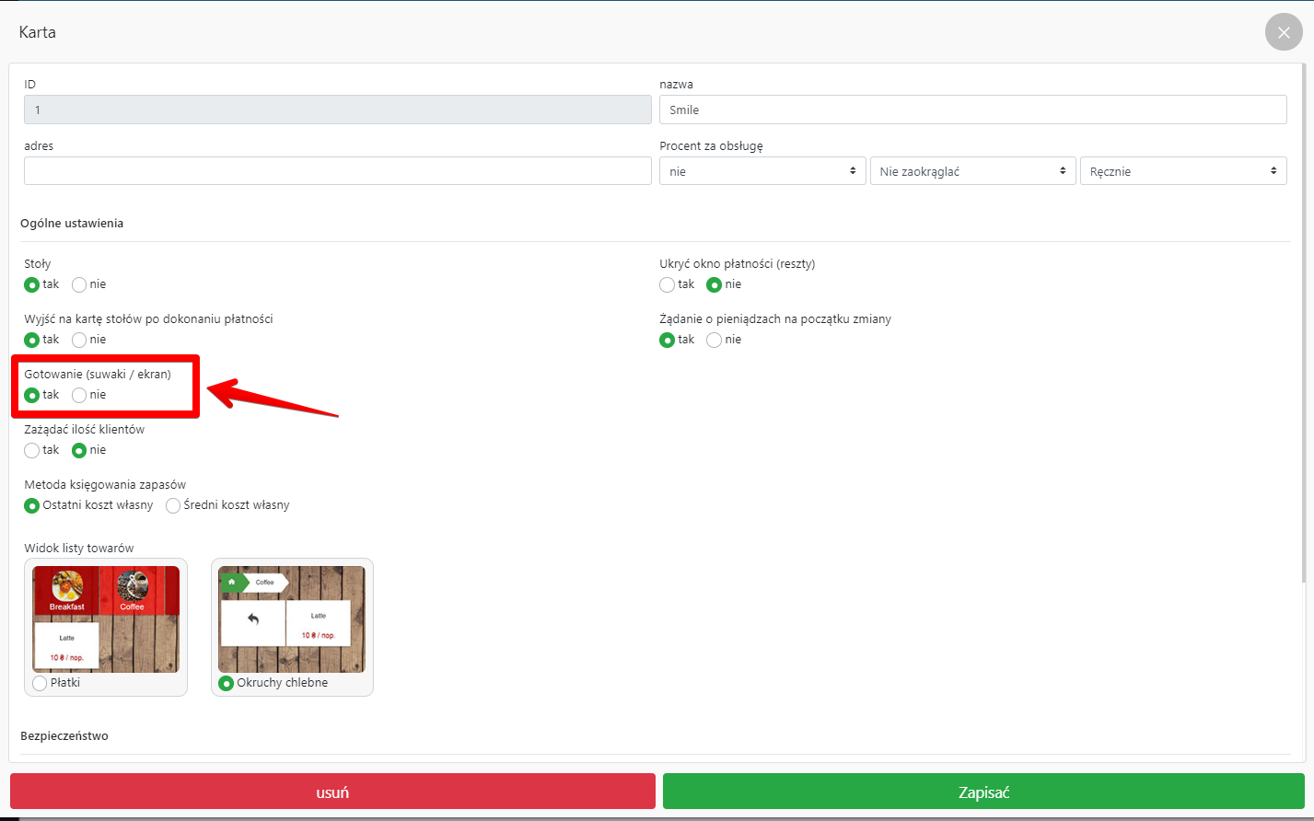Open the Procent za obsługę dropdown
Screen dimensions: 1314x821
point(762,171)
